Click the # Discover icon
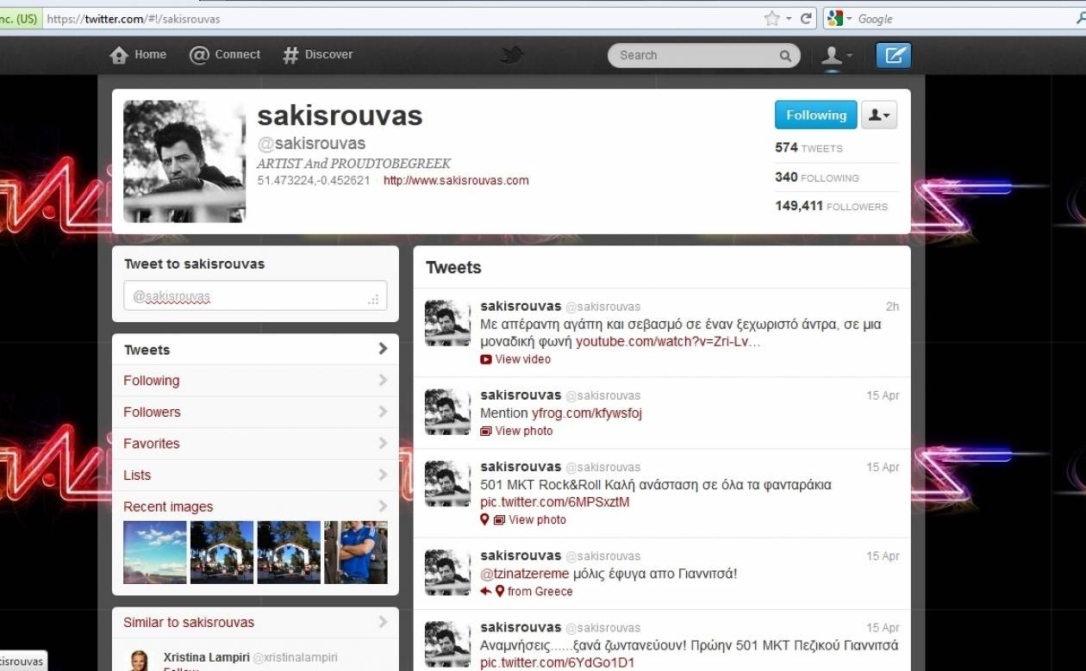 click(x=290, y=55)
